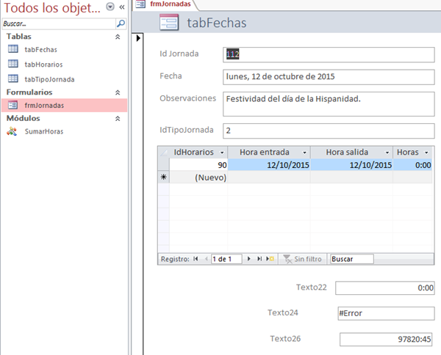This screenshot has width=441, height=355.
Task: Go to last record in subform navigator
Action: pos(259,259)
